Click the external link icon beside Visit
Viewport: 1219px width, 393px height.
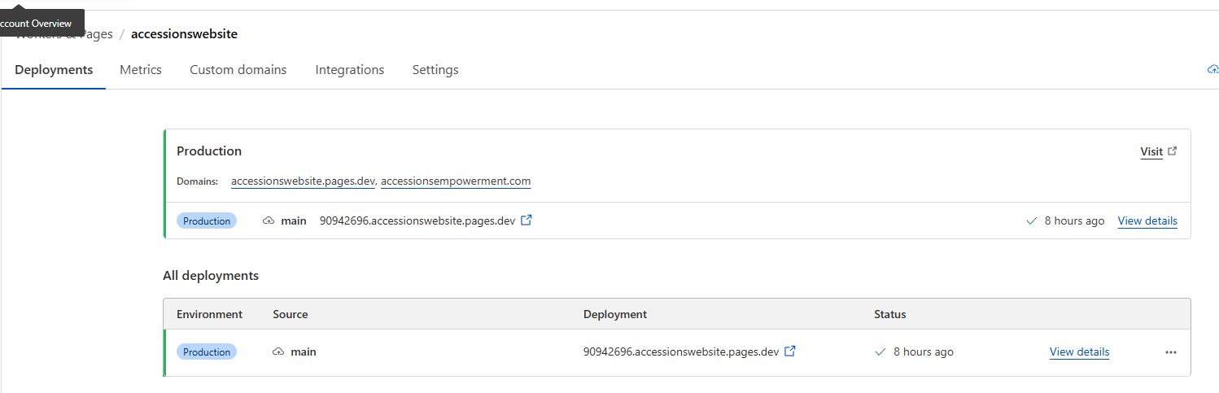click(1173, 151)
